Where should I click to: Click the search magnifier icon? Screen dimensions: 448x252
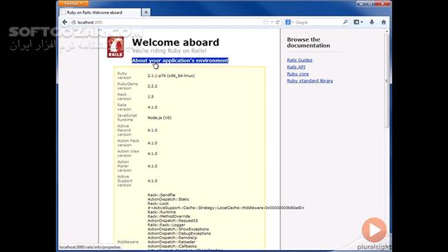[345, 22]
